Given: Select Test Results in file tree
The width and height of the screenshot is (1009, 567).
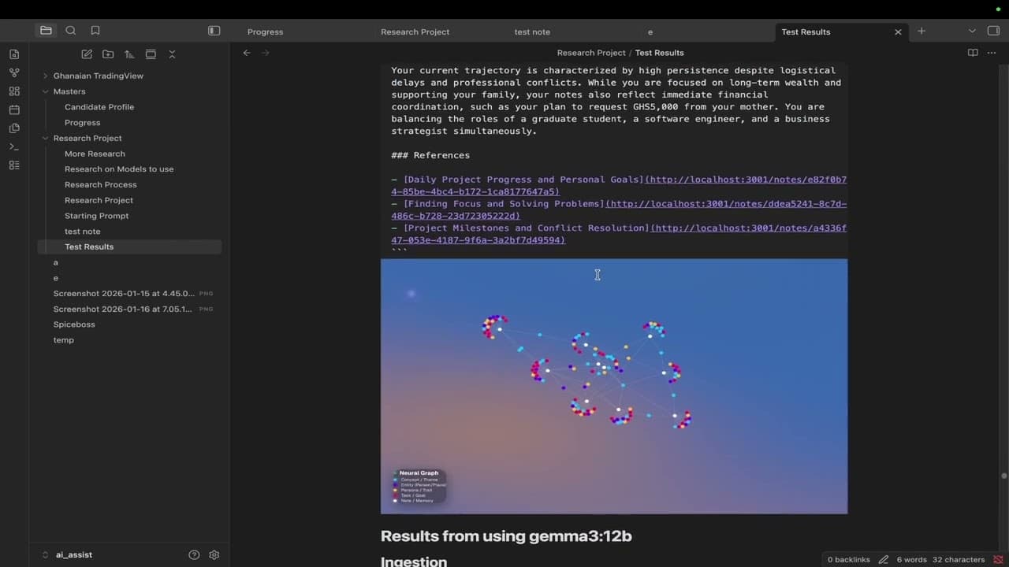Looking at the screenshot, I should 129,246.
